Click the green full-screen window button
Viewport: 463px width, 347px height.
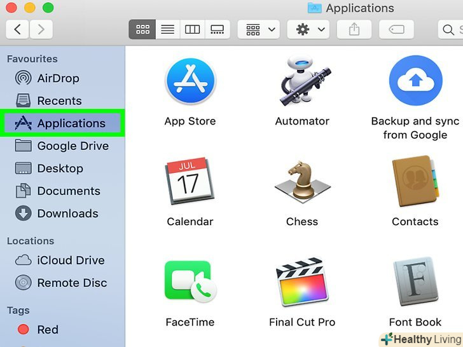pos(48,8)
